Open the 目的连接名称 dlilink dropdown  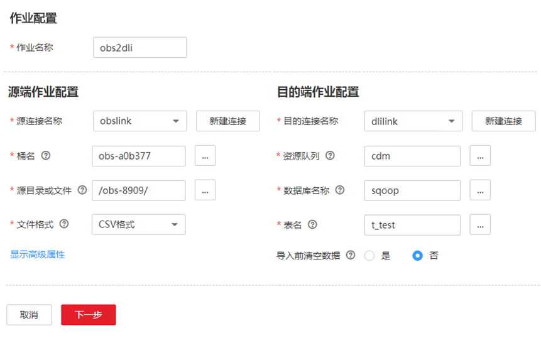pos(413,121)
